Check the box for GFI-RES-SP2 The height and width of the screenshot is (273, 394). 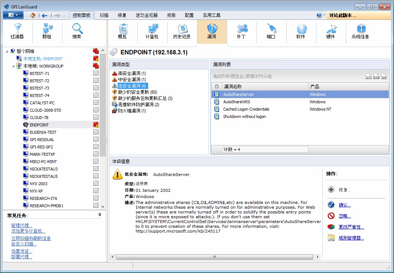(x=96, y=146)
